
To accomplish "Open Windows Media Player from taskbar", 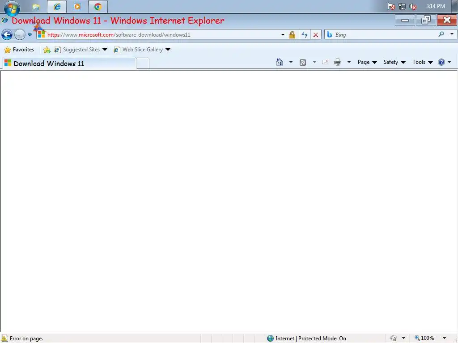I will pyautogui.click(x=77, y=7).
